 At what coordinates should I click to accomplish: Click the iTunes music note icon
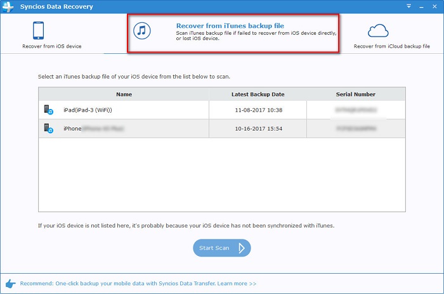coord(142,30)
